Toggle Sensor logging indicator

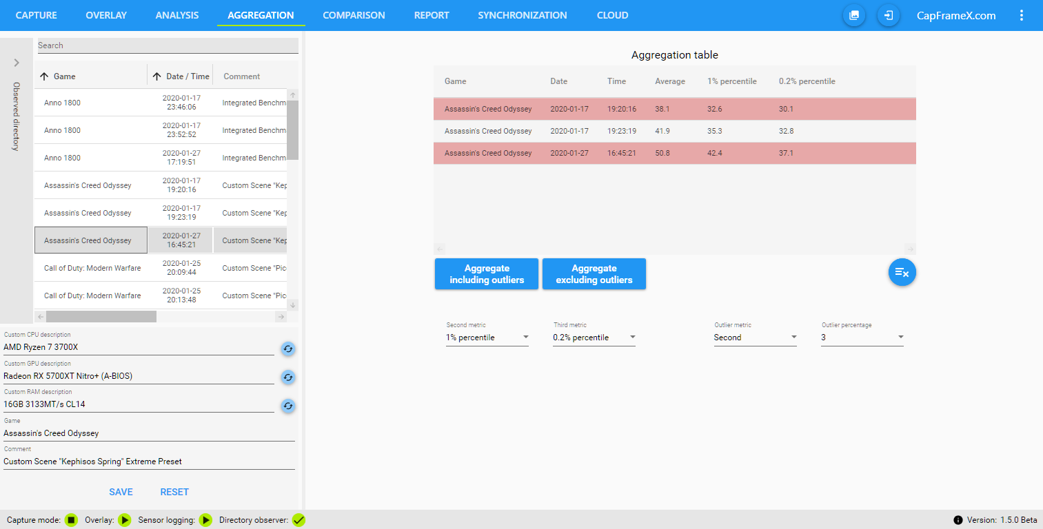pos(205,520)
